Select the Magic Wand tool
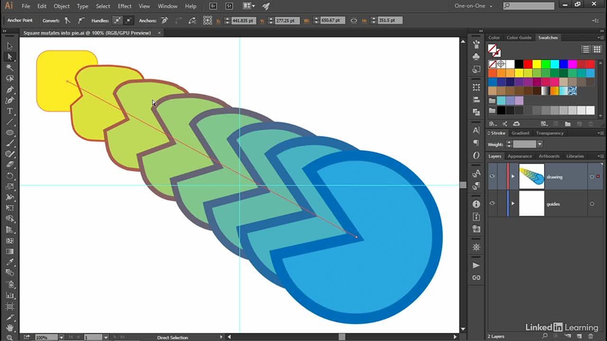607x341 pixels. point(9,68)
